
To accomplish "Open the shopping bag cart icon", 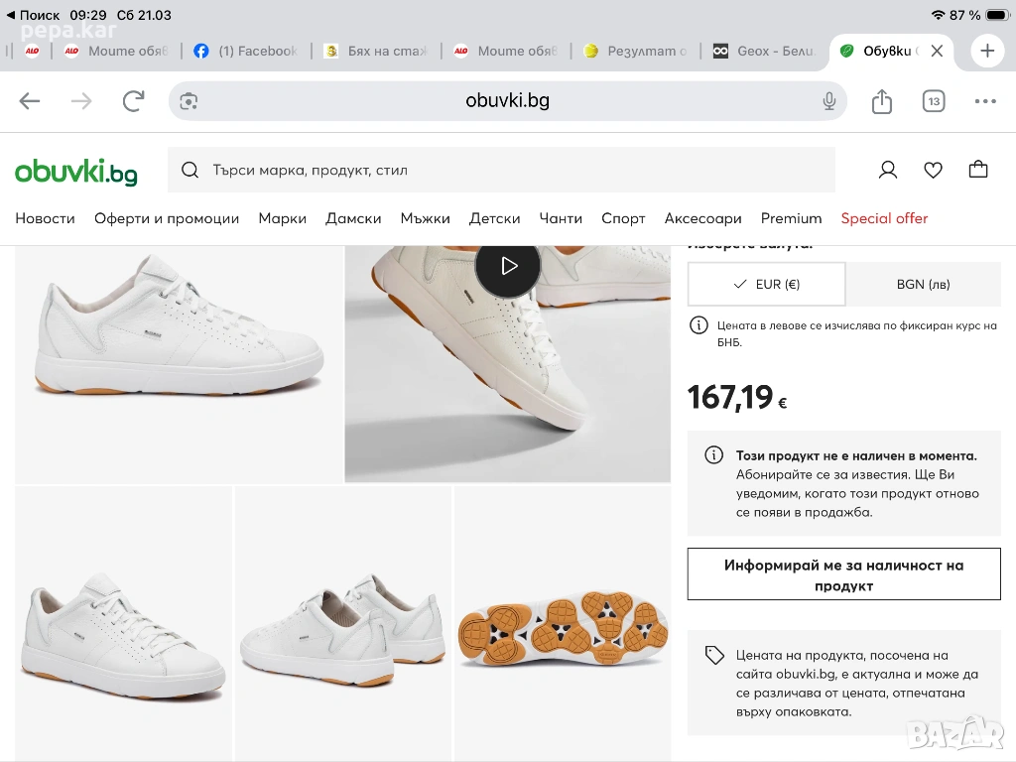I will [x=978, y=170].
